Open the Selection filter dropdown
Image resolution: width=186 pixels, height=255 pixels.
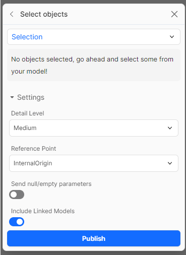point(94,37)
